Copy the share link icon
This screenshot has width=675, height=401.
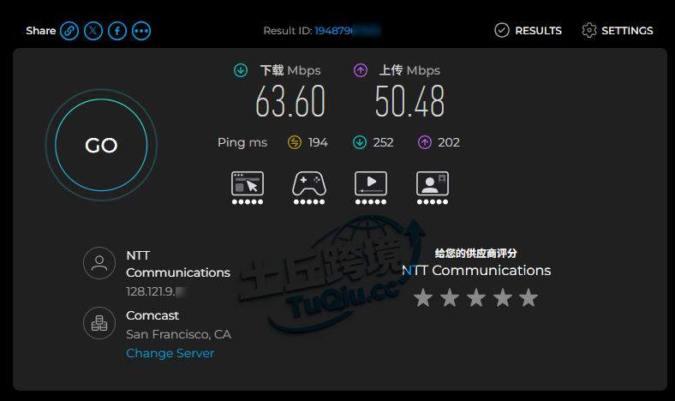[69, 31]
